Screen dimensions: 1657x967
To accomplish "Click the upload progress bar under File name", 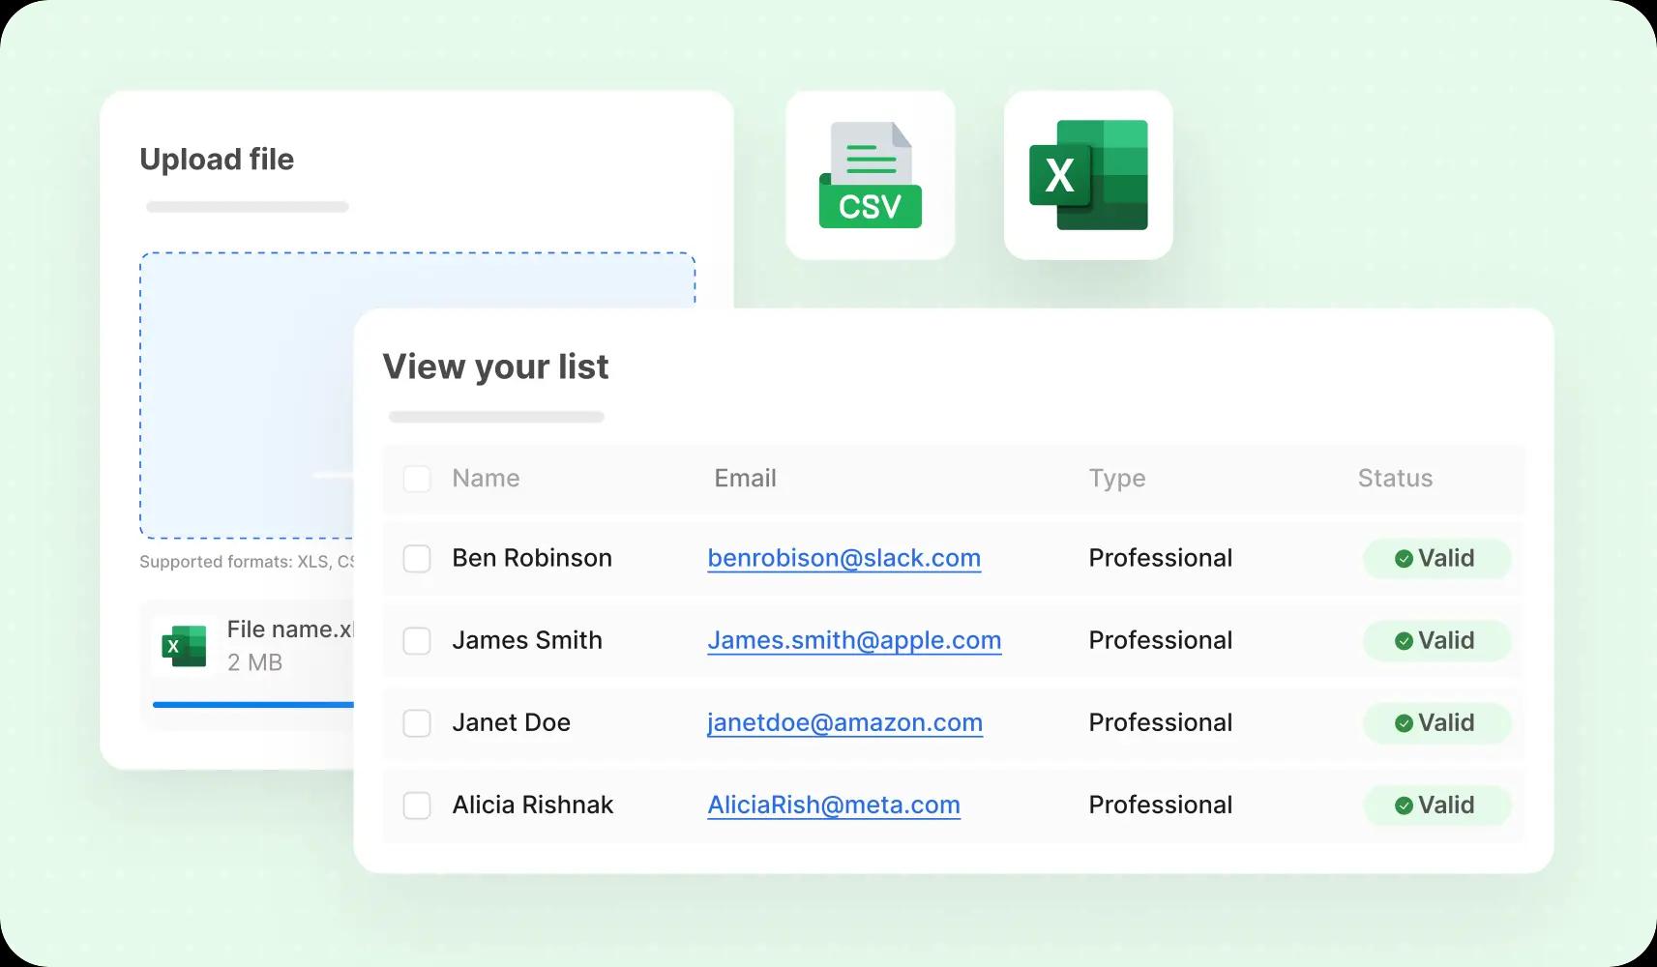I will pos(253,705).
